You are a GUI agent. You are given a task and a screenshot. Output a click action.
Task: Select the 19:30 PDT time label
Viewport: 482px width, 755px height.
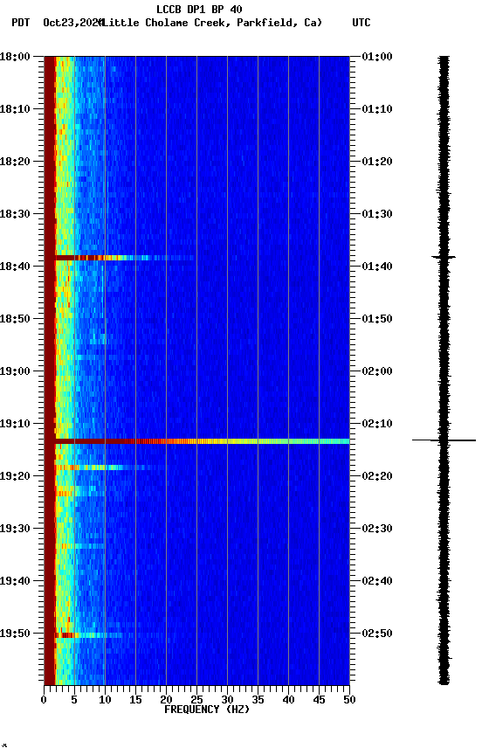click(x=15, y=529)
